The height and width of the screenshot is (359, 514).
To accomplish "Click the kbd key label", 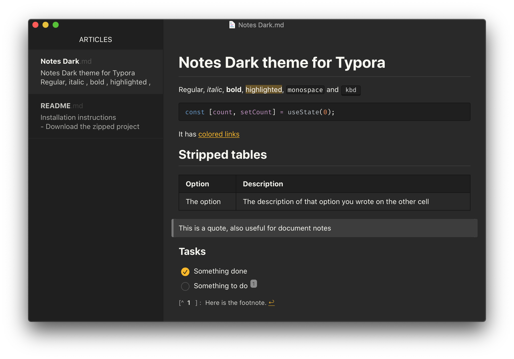I will [351, 90].
